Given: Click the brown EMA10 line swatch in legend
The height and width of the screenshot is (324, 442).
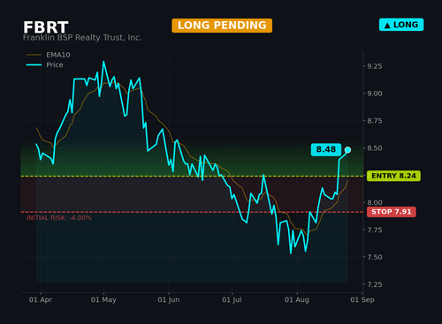Looking at the screenshot, I should coord(34,55).
